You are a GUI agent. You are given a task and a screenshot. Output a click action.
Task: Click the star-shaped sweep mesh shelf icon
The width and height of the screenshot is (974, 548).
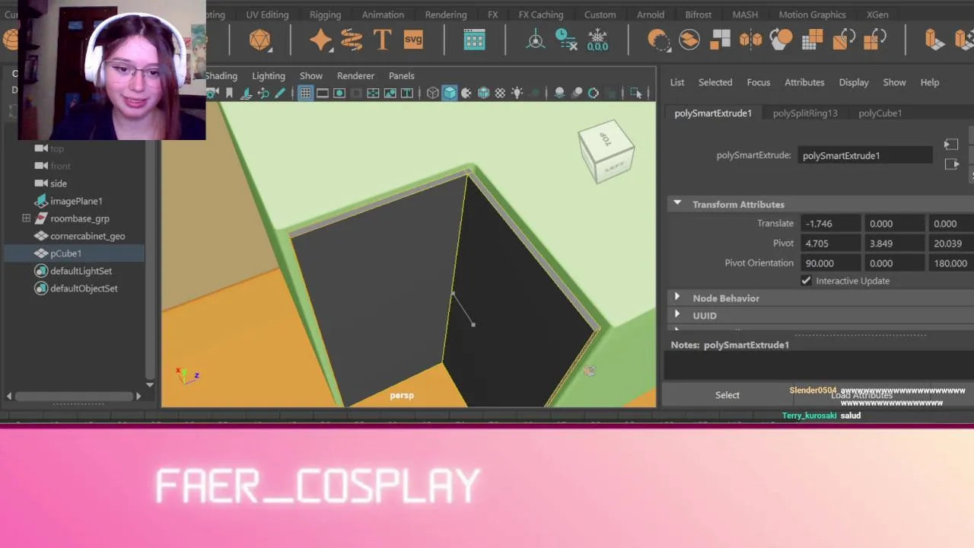(x=320, y=40)
